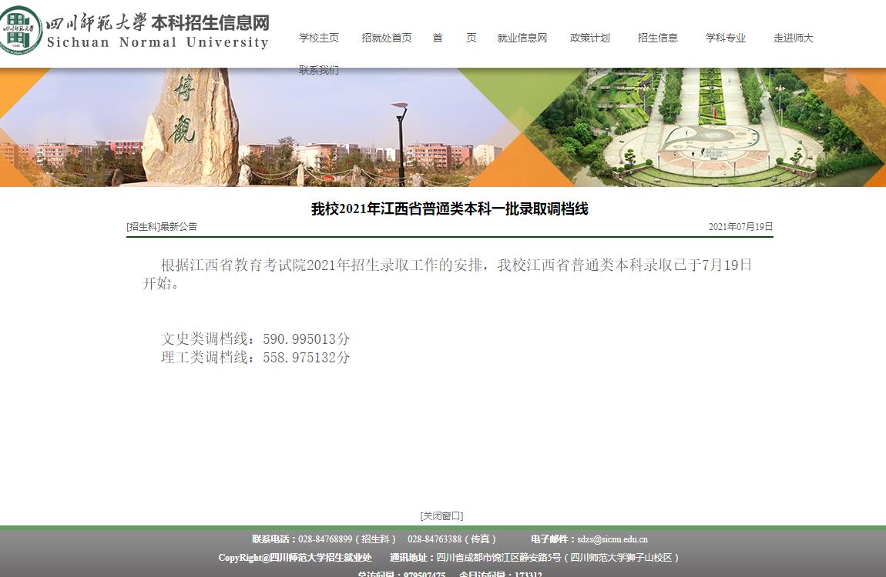Click the [招生科]最新公告 label
Screen dimensions: 886x577
(x=162, y=227)
